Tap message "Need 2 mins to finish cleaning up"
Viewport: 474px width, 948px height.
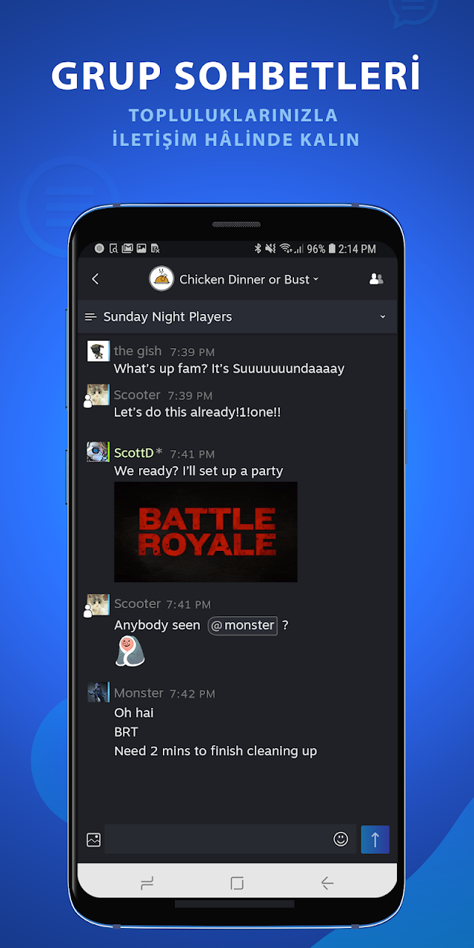pos(216,751)
